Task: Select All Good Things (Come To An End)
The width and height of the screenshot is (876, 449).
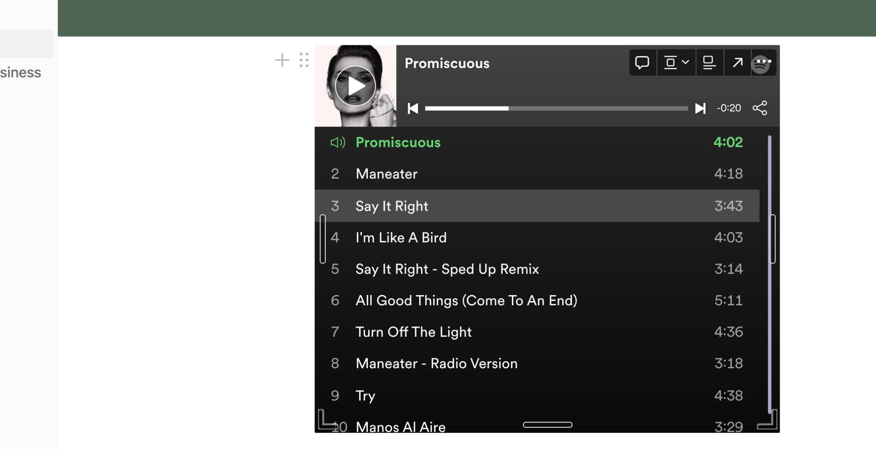Action: [x=466, y=300]
